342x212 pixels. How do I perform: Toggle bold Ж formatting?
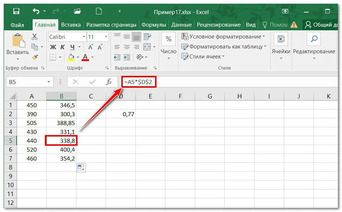[53, 47]
